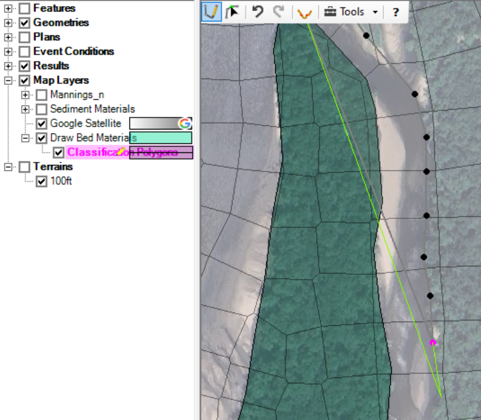Expand the Geometries tree node
Screen dimensions: 481x420
[8, 23]
